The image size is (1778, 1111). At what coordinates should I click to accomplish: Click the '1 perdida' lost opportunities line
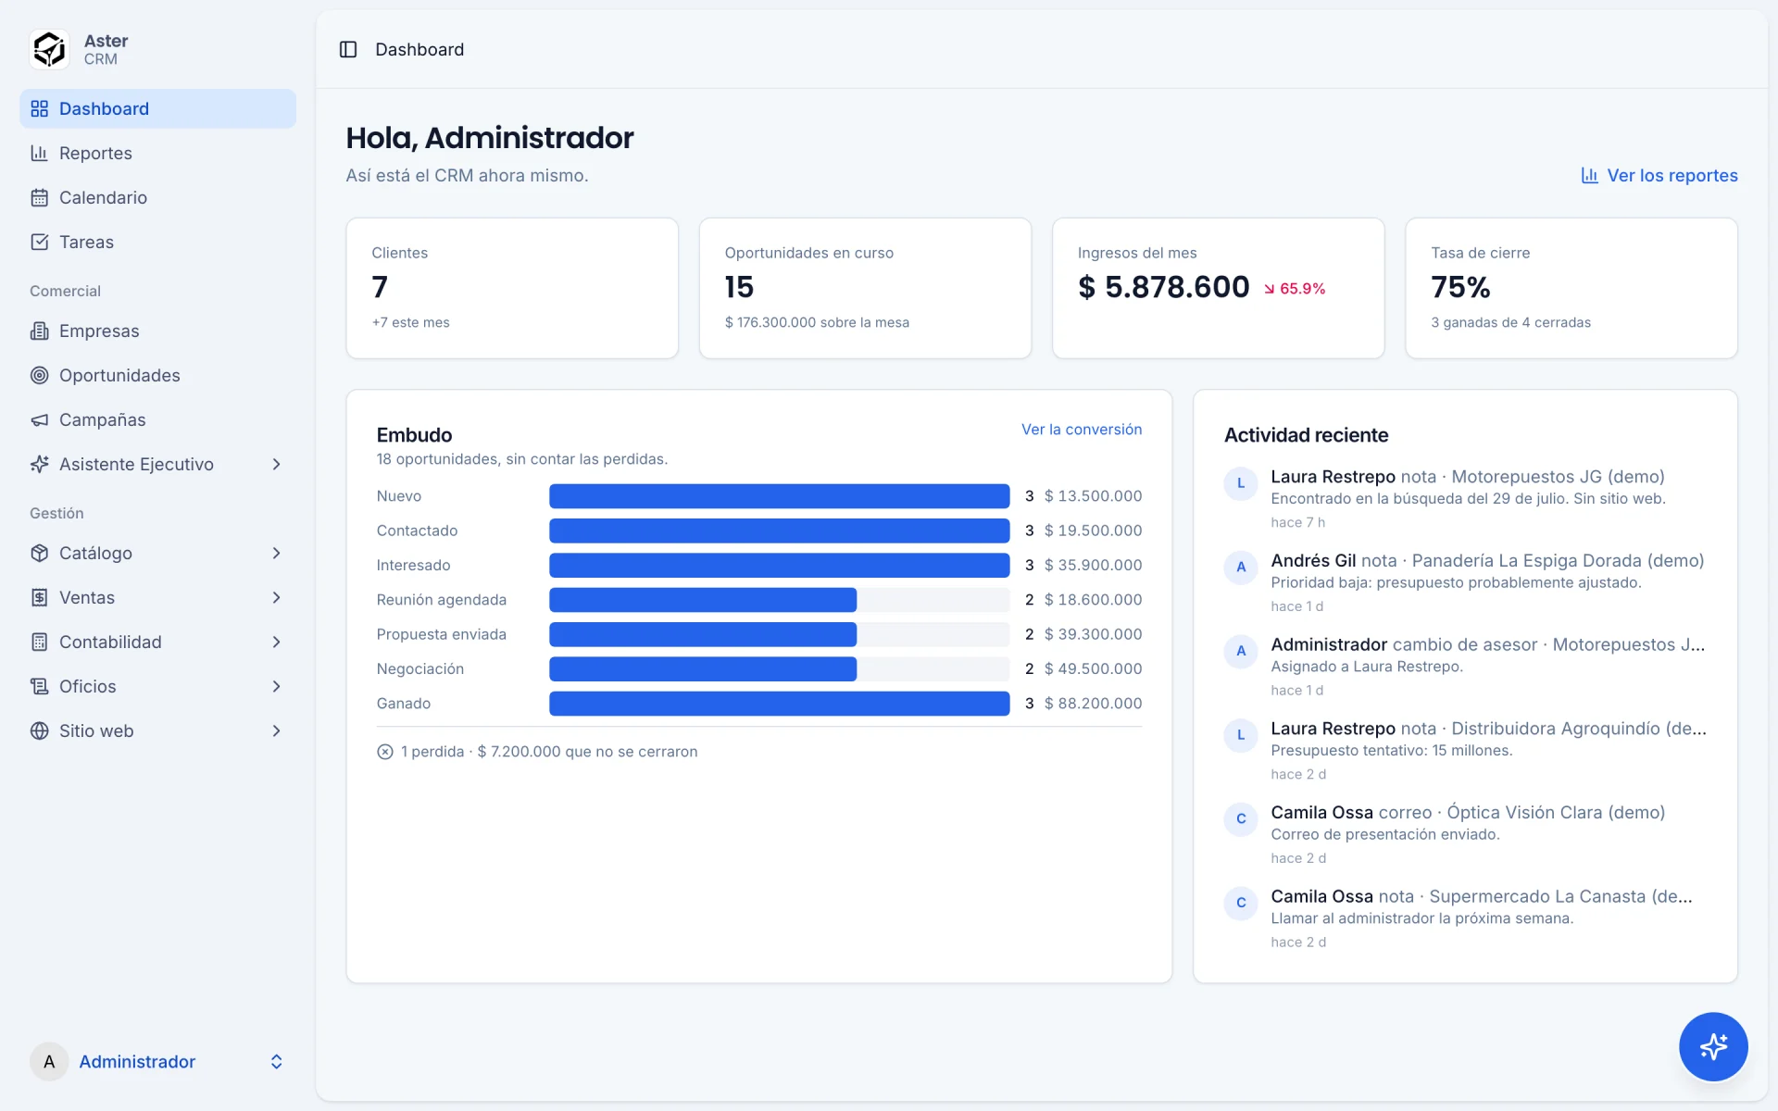[x=537, y=752]
